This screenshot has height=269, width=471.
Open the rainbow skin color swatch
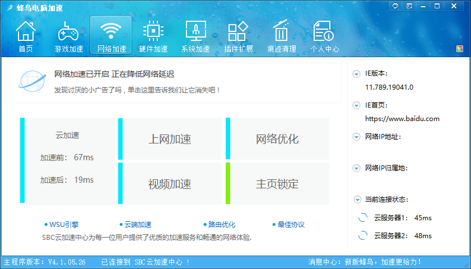click(460, 49)
